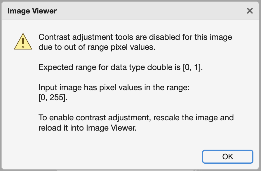Click the 'Input image has pixel values' line
This screenshot has width=261, height=171.
click(x=114, y=87)
